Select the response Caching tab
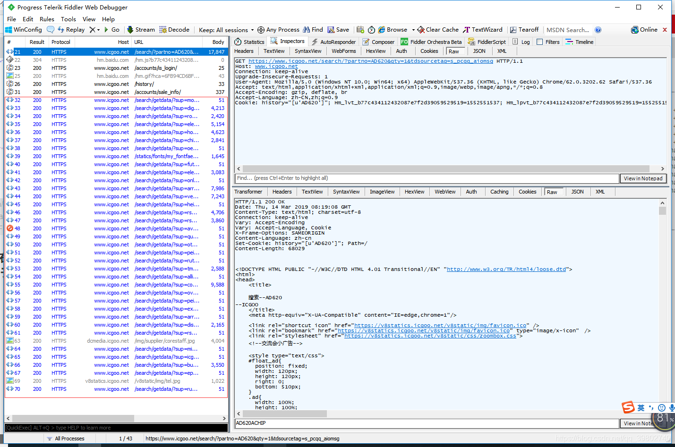 click(499, 192)
